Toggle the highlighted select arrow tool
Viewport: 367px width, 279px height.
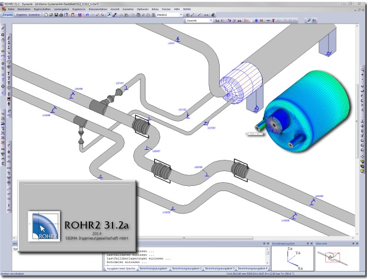pos(109,15)
